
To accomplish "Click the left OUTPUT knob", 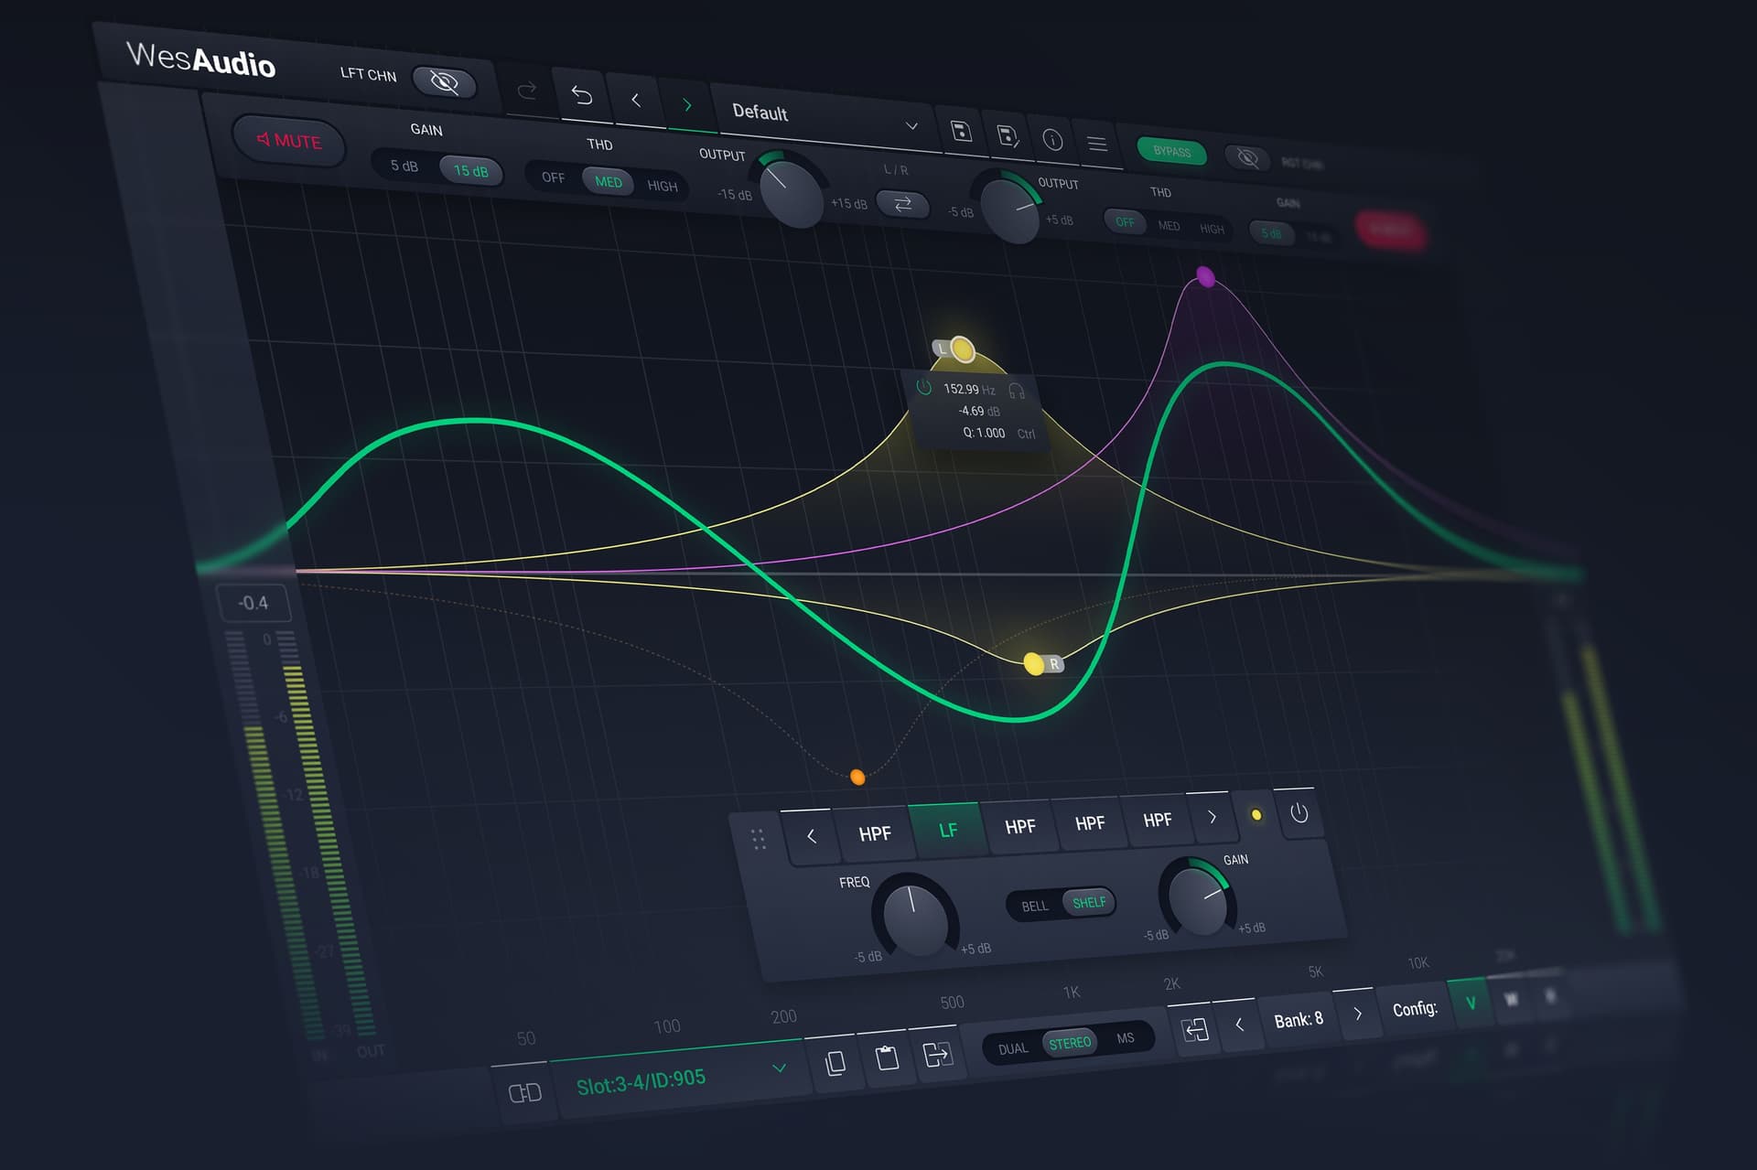I will (792, 191).
